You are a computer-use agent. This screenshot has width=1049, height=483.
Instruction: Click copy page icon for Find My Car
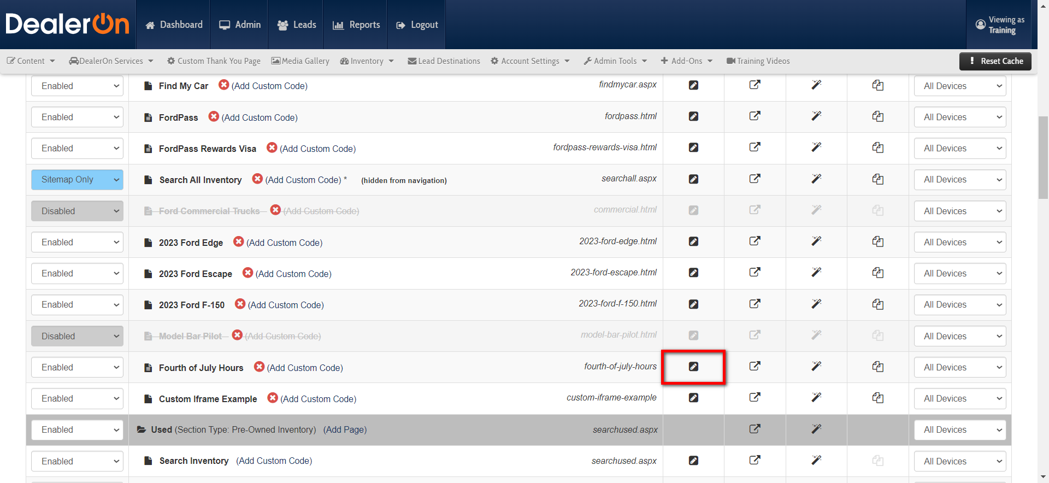coord(877,85)
